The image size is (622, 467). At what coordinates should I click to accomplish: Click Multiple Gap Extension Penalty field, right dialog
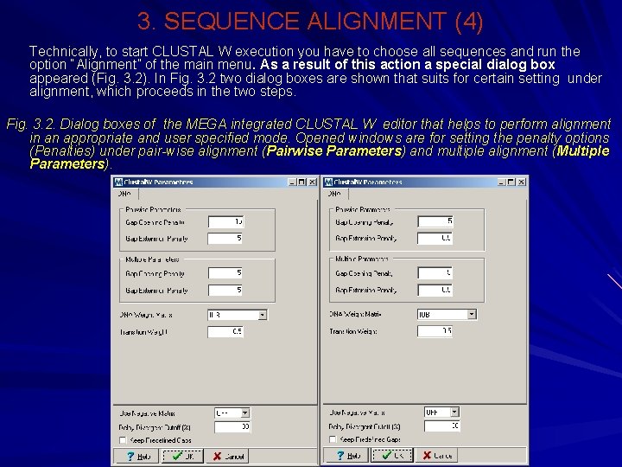click(435, 290)
